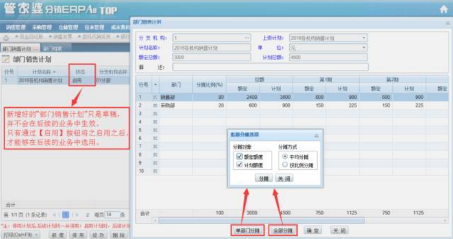453x239 pixels.
Task: Click the horizontal scrollbar under the table
Action: pos(261,220)
